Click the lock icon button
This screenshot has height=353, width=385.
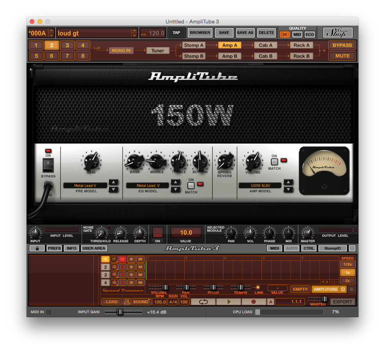point(37,248)
